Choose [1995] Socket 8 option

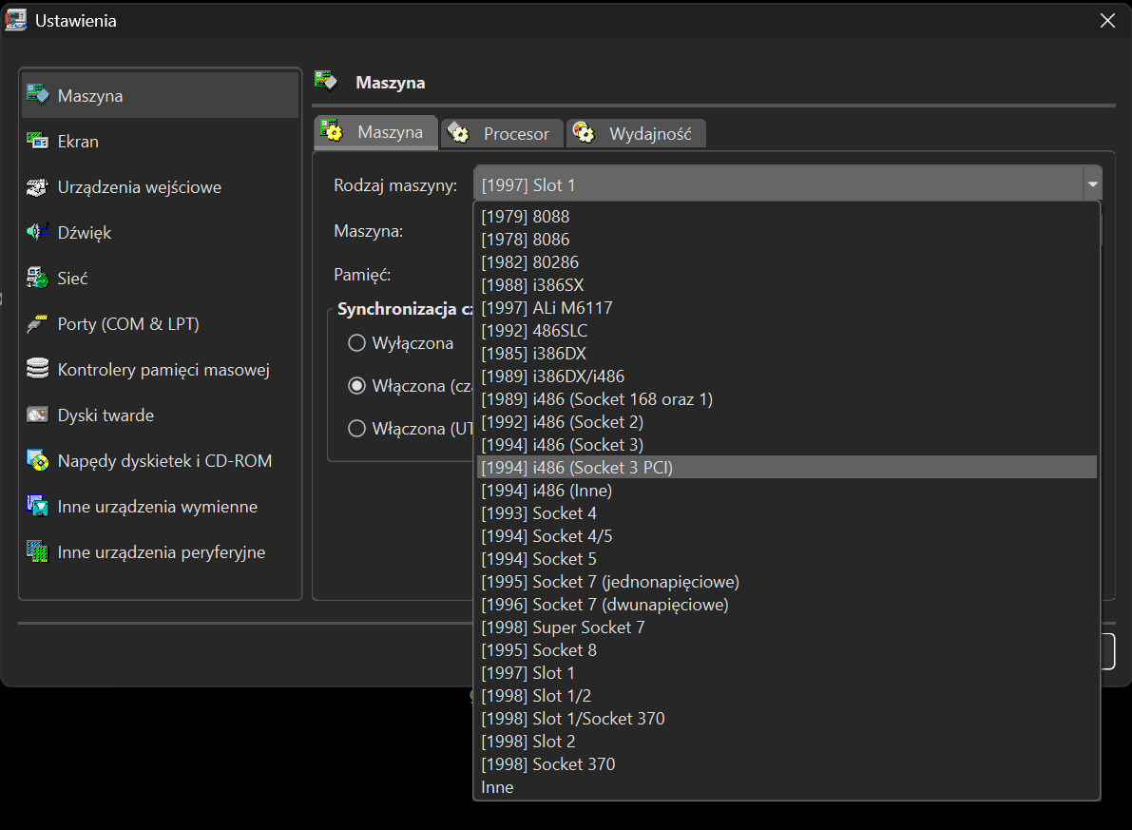tap(787, 650)
